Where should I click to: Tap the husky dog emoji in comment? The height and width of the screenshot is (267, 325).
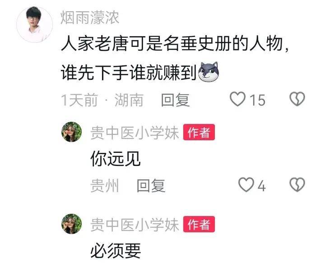point(208,72)
